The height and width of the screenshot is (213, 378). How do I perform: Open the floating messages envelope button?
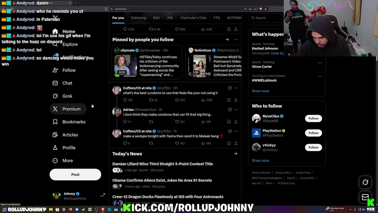tap(365, 197)
